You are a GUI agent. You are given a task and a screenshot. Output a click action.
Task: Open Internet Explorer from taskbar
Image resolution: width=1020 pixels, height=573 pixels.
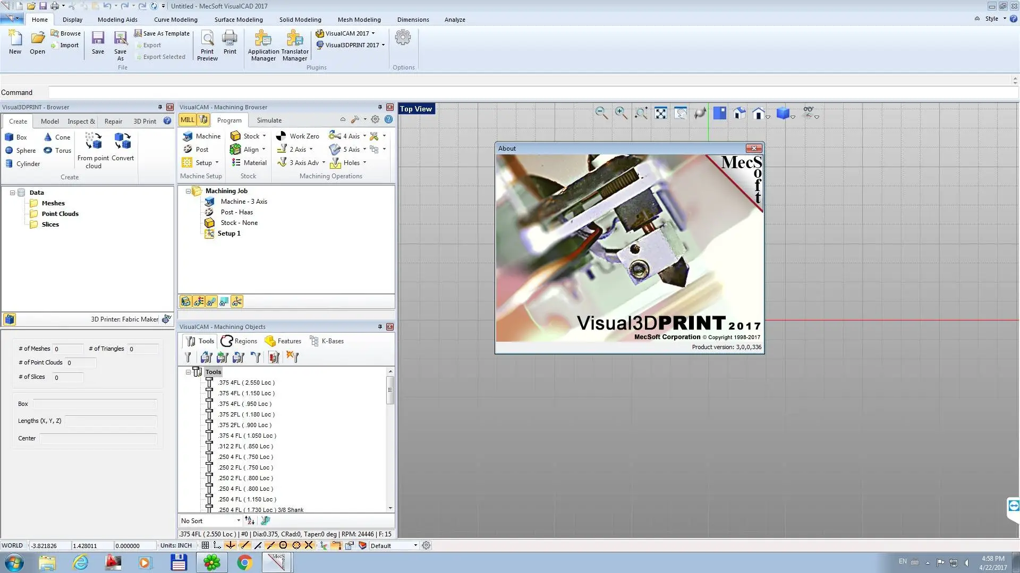tap(80, 562)
